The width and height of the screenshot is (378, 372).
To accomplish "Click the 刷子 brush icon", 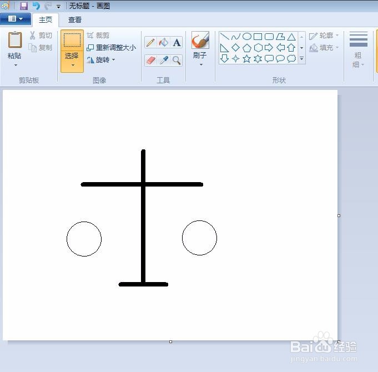I will pyautogui.click(x=200, y=40).
